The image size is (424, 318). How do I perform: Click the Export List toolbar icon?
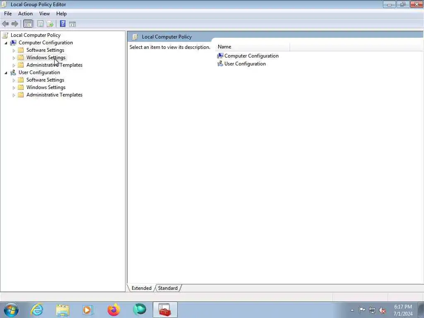point(50,24)
